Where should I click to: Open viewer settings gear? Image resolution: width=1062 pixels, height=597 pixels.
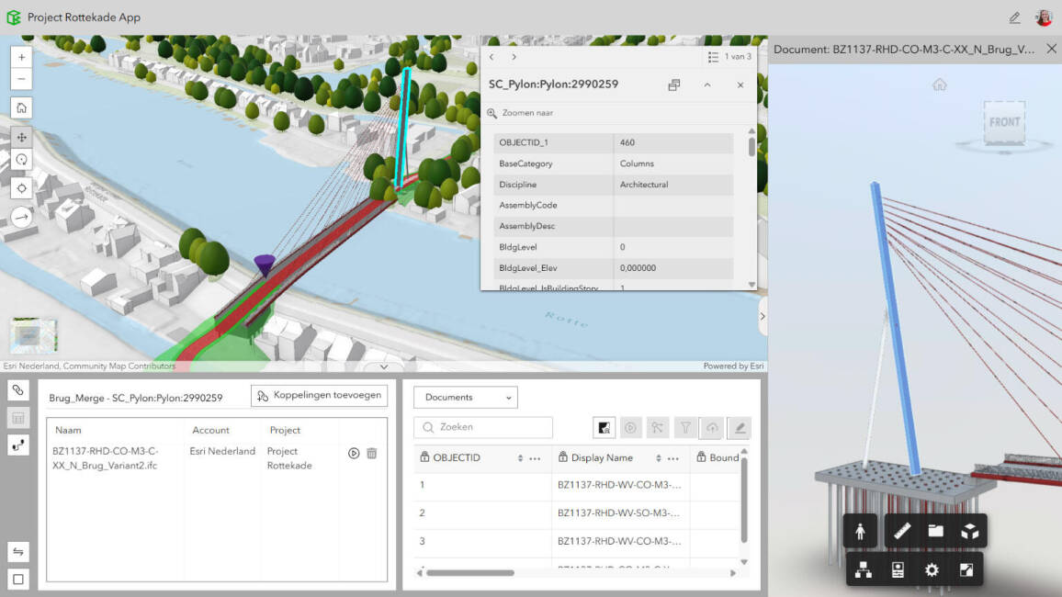click(x=932, y=570)
